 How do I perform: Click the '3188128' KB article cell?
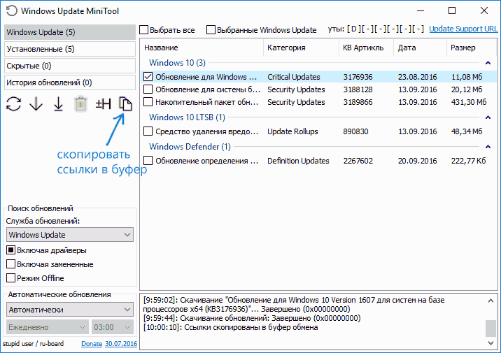tap(358, 89)
